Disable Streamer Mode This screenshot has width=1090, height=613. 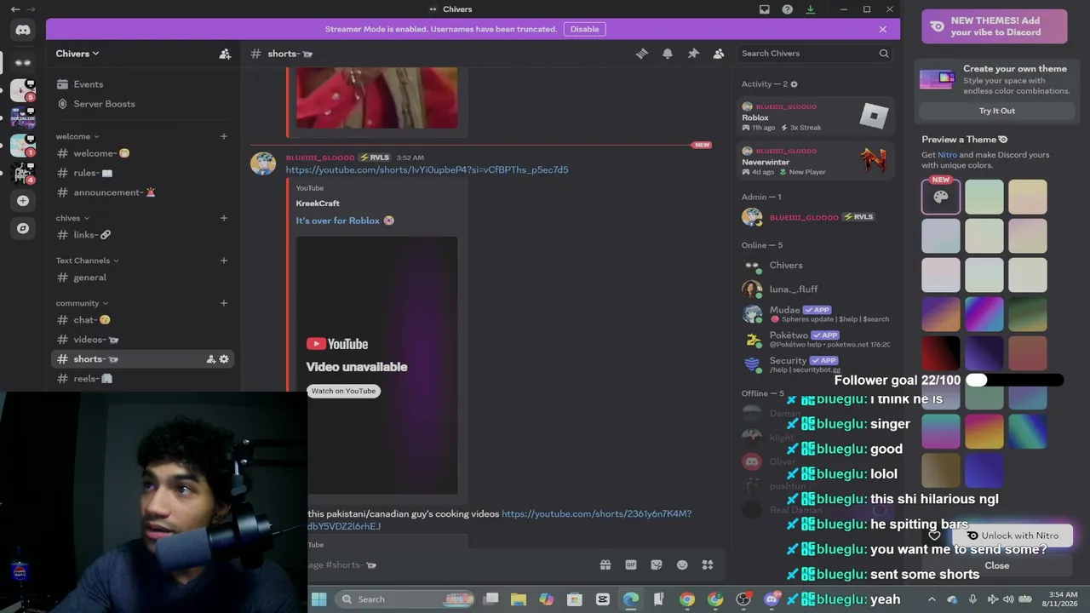584,29
